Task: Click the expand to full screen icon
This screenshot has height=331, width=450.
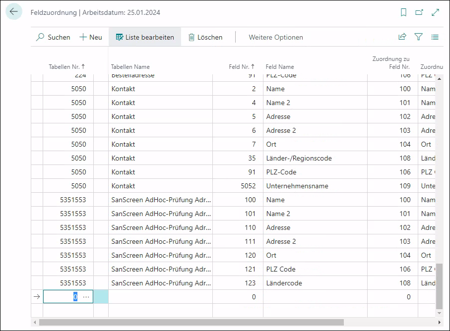Action: pyautogui.click(x=436, y=12)
